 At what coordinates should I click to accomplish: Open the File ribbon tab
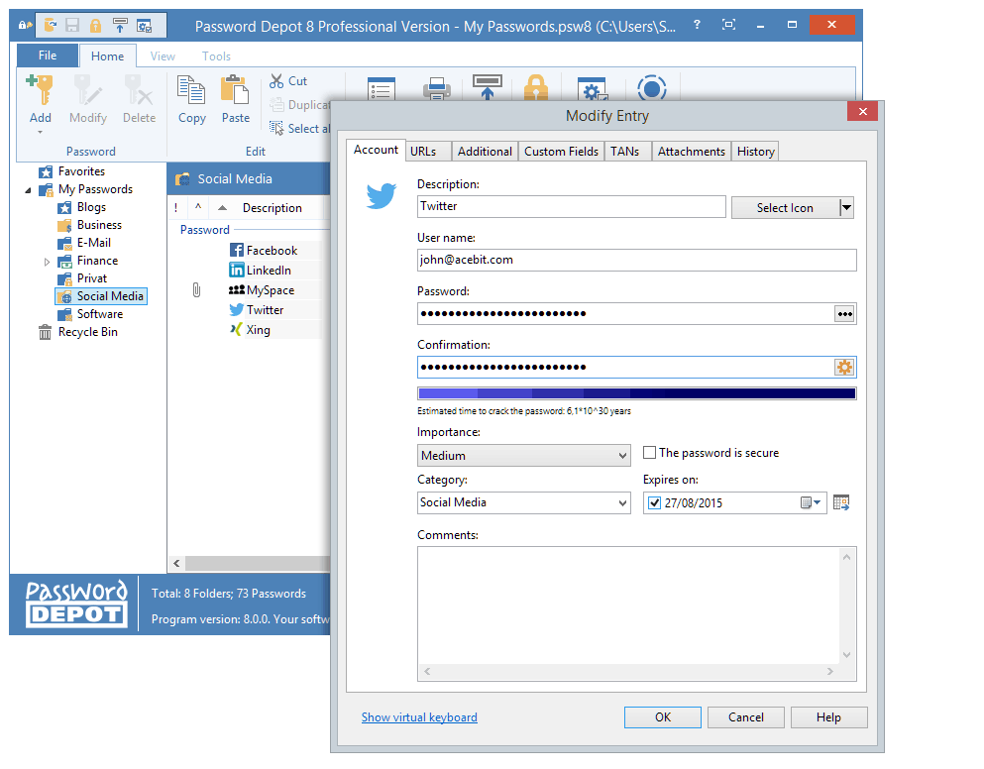click(47, 55)
